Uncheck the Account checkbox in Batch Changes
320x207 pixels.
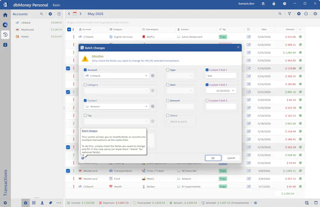click(85, 70)
